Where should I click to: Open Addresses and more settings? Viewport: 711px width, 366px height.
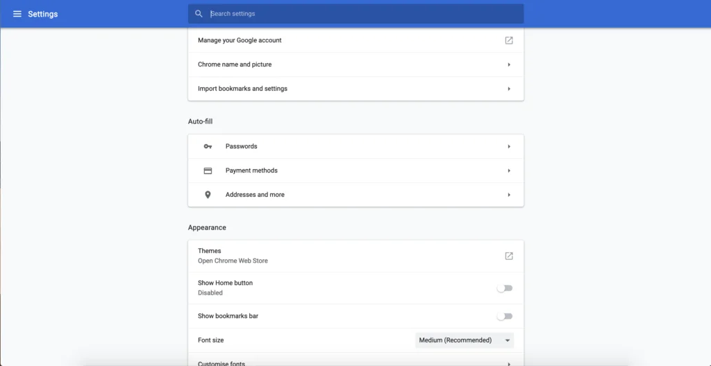(255, 195)
